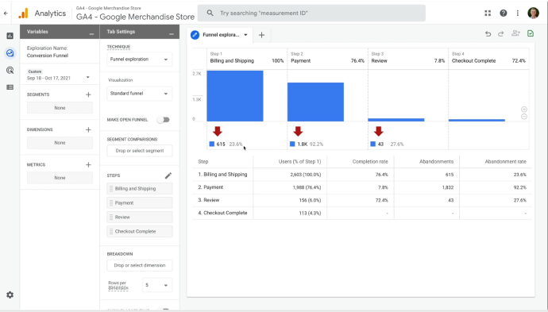Screen dimensions: 548x312
Task: Undo last change in exploration
Action: point(488,34)
